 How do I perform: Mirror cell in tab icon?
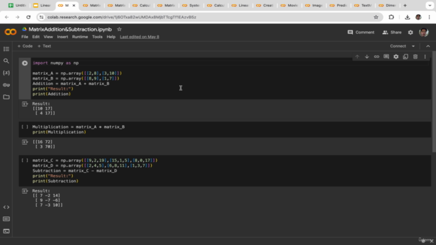406,56
